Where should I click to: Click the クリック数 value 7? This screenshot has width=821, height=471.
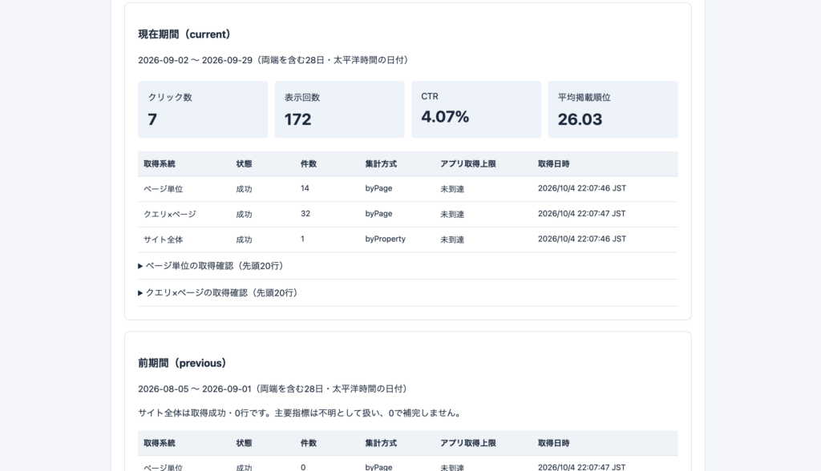pos(152,119)
